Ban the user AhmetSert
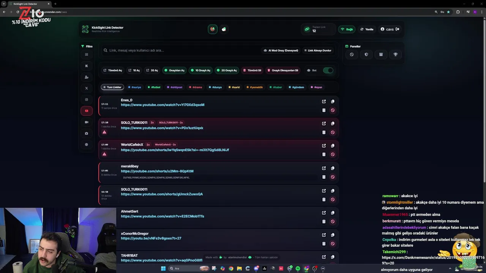 pos(333,221)
